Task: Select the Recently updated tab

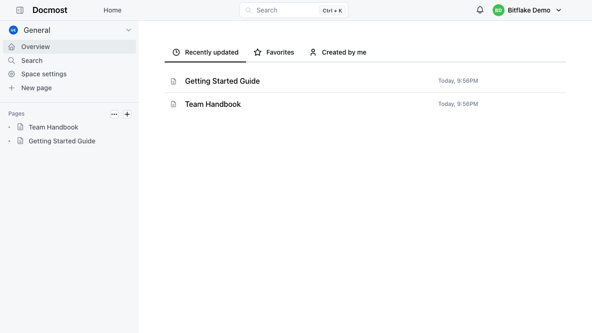Action: [205, 52]
